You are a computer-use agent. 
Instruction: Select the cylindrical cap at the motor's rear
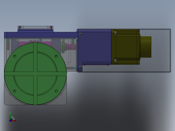click(146, 47)
